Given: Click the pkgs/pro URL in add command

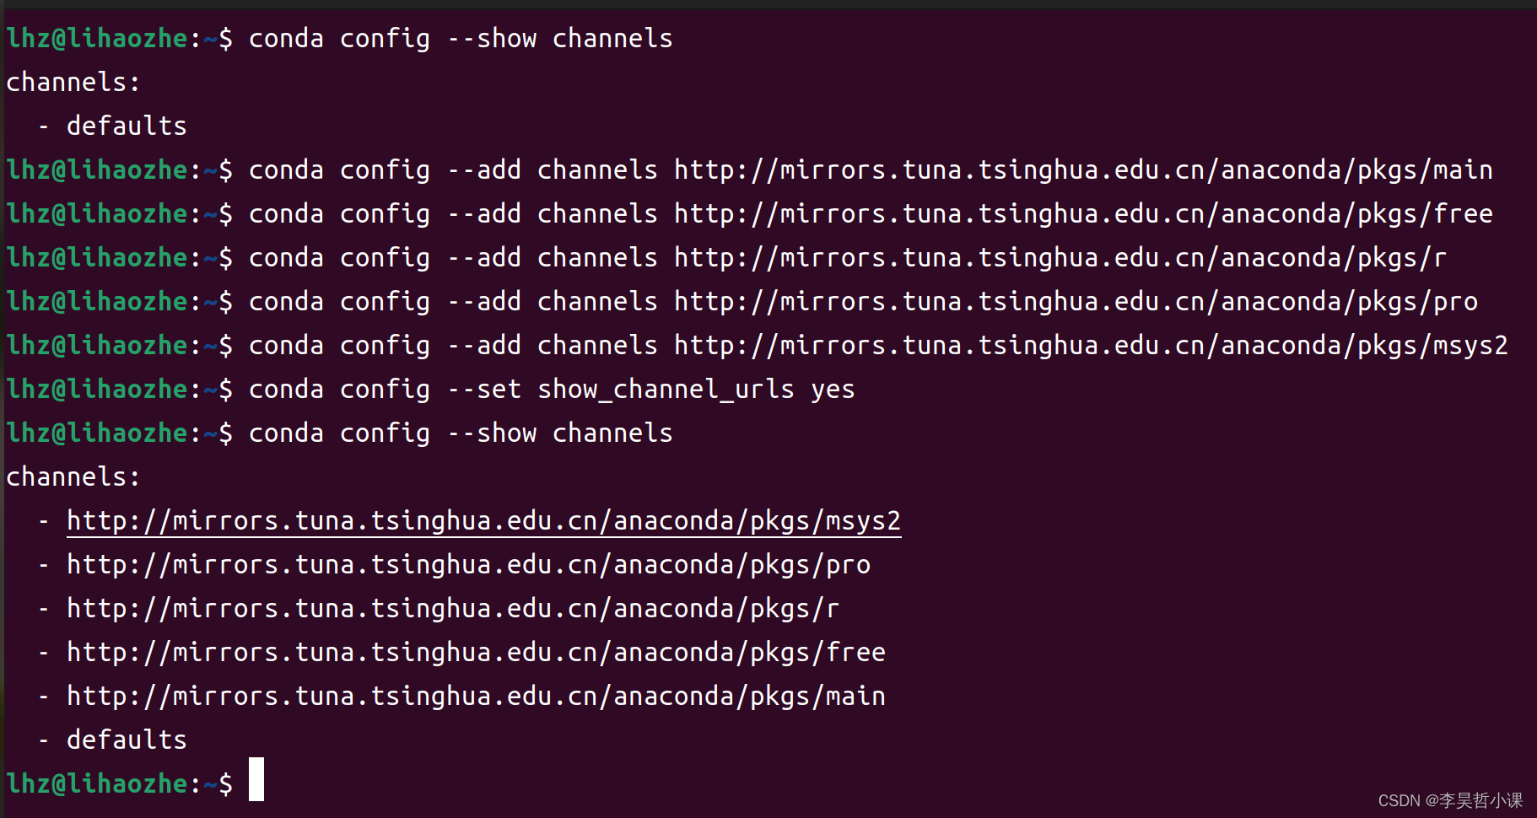Looking at the screenshot, I should point(1076,302).
